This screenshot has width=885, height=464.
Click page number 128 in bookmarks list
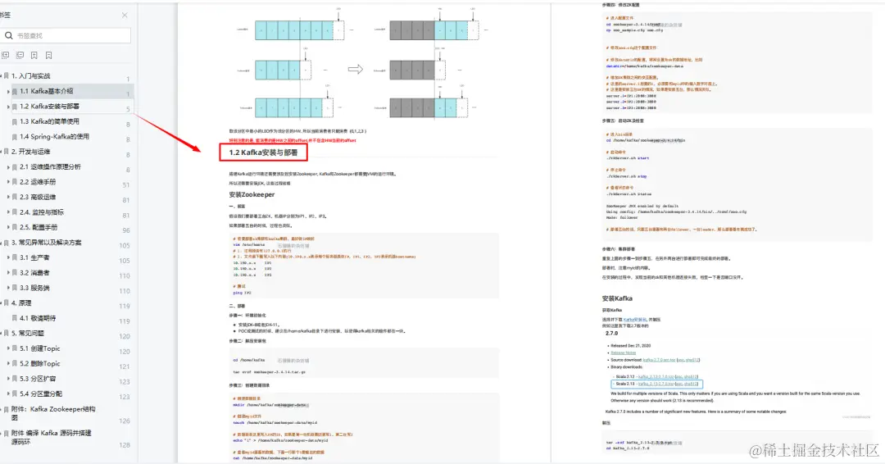point(125,445)
